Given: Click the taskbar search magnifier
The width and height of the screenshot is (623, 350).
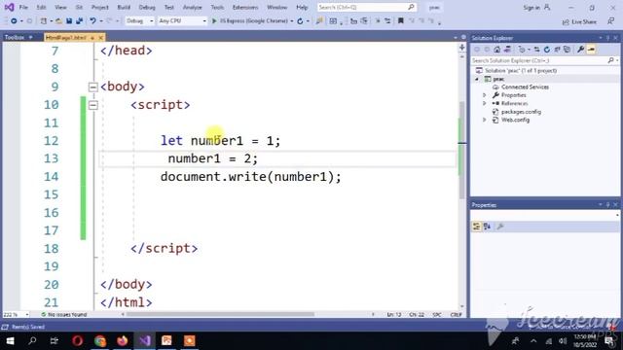Looking at the screenshot, I should [32, 341].
